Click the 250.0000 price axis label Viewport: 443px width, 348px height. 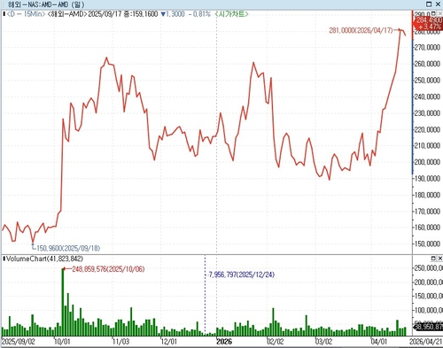[x=427, y=81]
